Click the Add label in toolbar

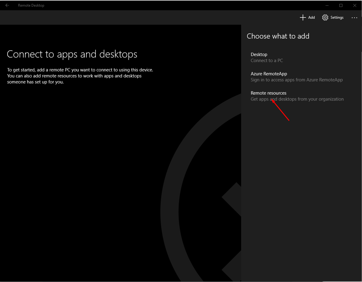click(311, 17)
